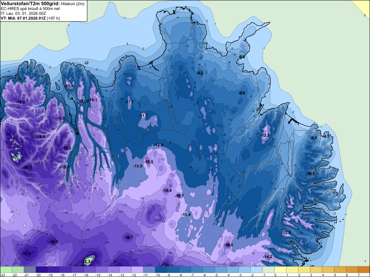The width and height of the screenshot is (370, 277).
Task: Click the -2 pale blue legend swatch
Action: click(256, 270)
